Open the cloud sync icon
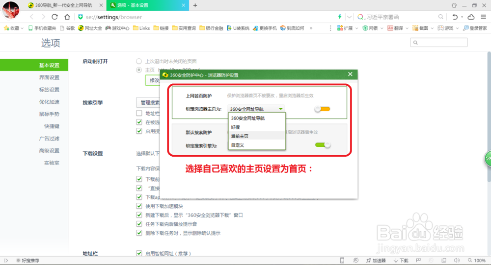The height and width of the screenshot is (265, 491). point(471,17)
